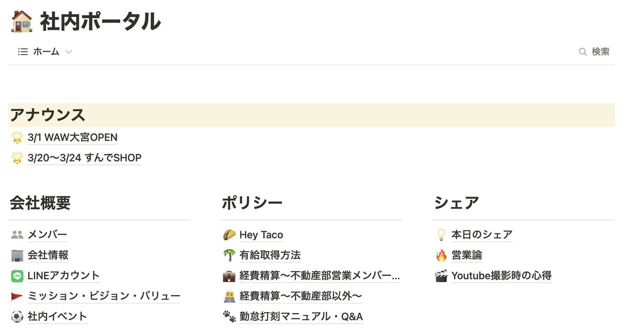Click the palm tree icon for 有給取得方法
Image resolution: width=625 pixels, height=329 pixels.
click(x=229, y=255)
